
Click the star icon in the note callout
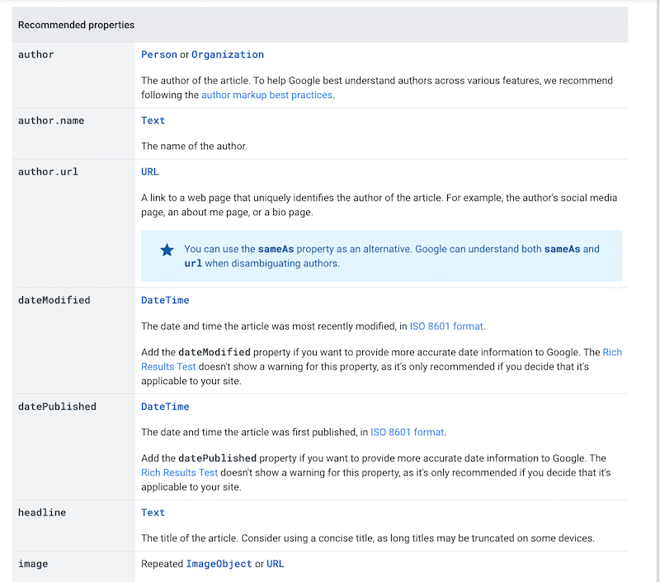(x=167, y=249)
